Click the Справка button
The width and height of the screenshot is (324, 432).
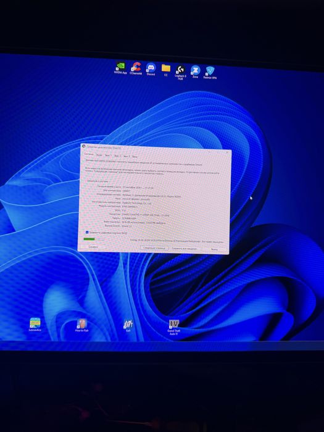tap(93, 247)
